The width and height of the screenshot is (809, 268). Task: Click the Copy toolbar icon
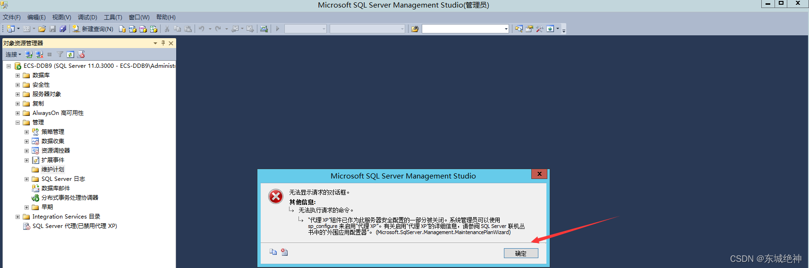(178, 29)
